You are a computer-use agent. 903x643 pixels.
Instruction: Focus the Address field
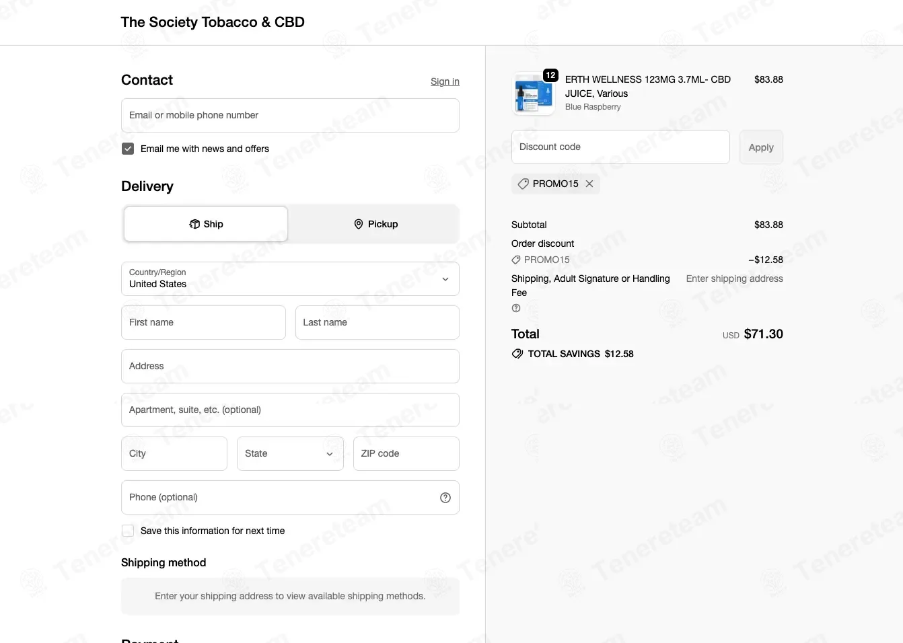pyautogui.click(x=290, y=367)
